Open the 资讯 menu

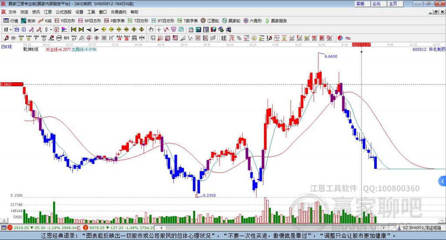coord(36,12)
